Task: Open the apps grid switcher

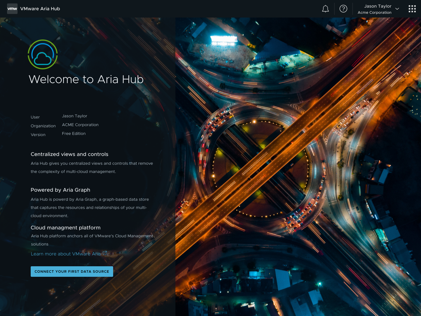Action: 412,9
